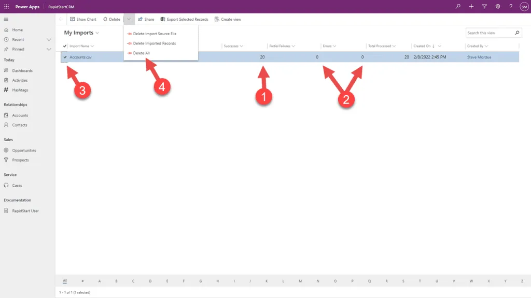Click the plus icon to create new content
Viewport: 531px width, 298px height.
(471, 7)
